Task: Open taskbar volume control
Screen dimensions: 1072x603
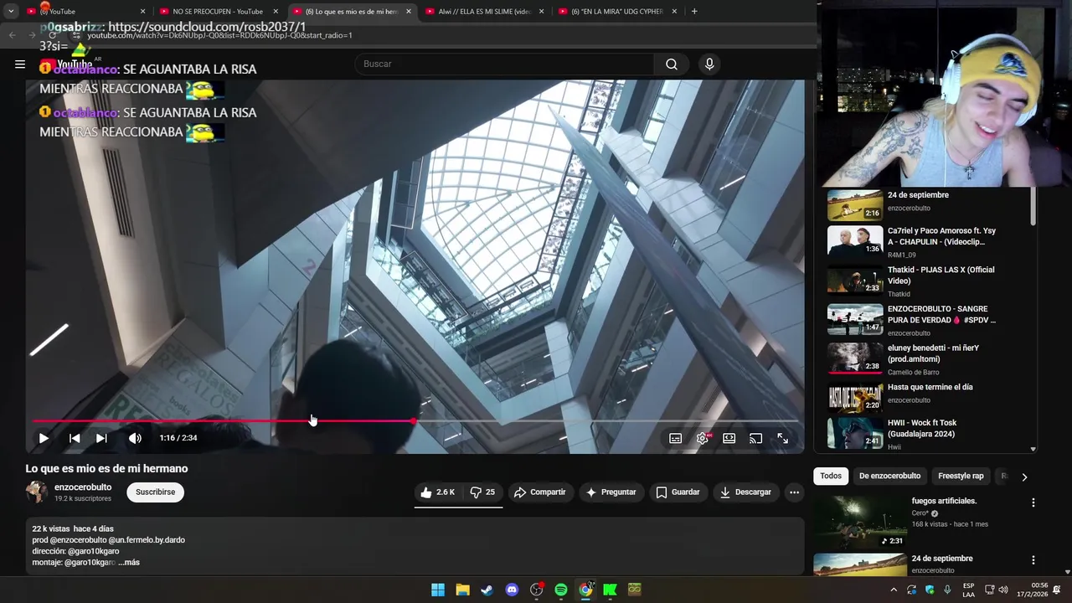Action: click(1003, 590)
